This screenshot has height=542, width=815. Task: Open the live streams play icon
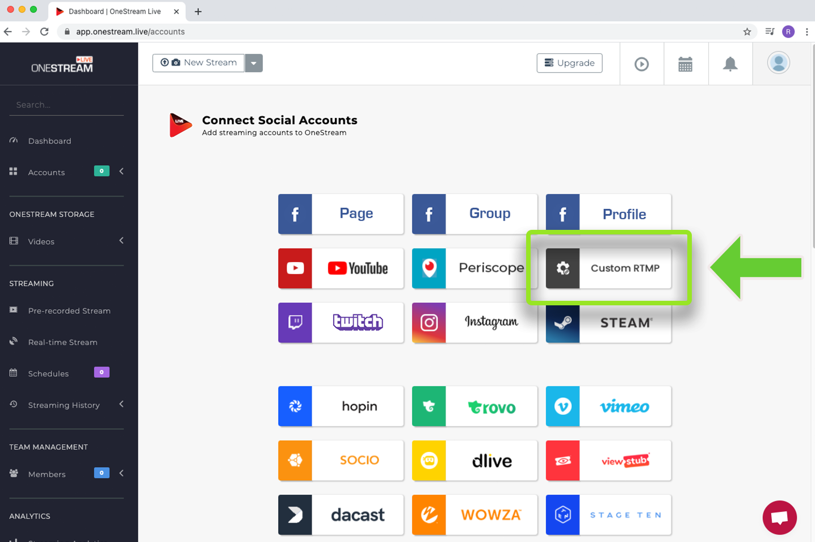(x=641, y=64)
